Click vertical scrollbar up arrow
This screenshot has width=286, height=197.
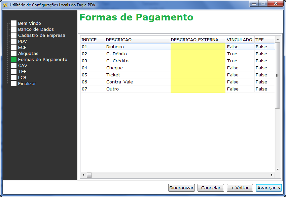click(278, 39)
